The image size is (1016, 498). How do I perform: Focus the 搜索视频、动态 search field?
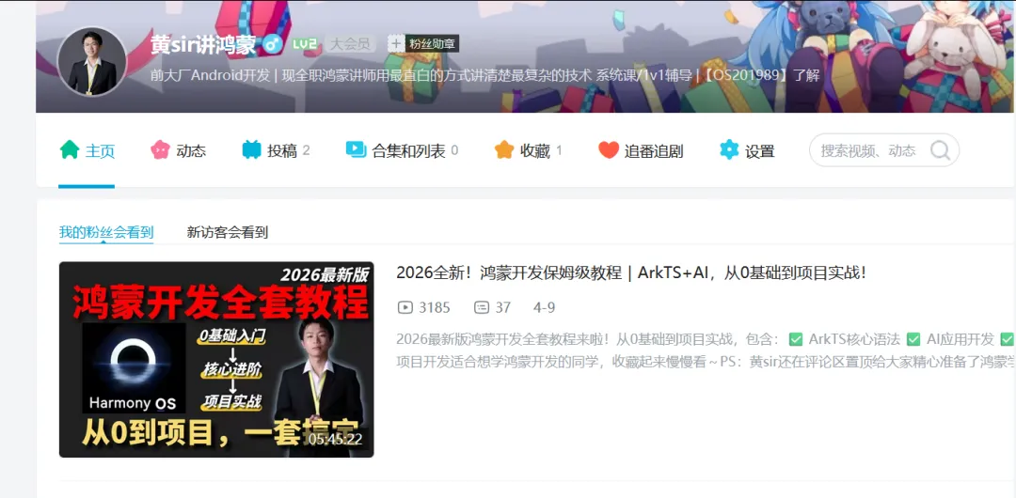pyautogui.click(x=883, y=150)
